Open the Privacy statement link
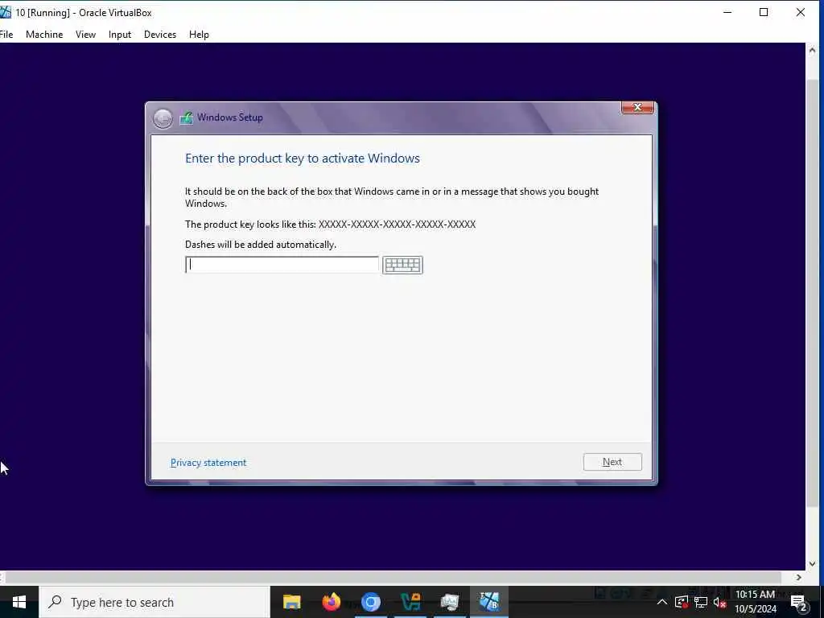The height and width of the screenshot is (618, 824). (x=208, y=463)
